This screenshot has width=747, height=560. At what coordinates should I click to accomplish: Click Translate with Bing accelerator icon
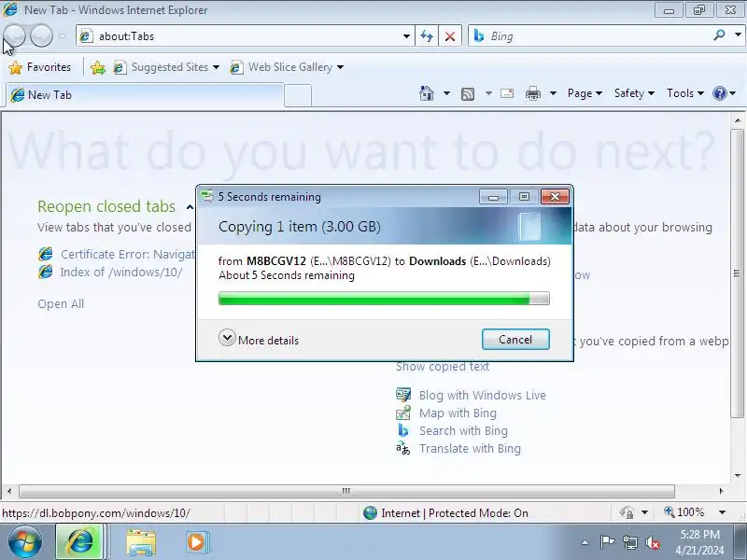403,449
